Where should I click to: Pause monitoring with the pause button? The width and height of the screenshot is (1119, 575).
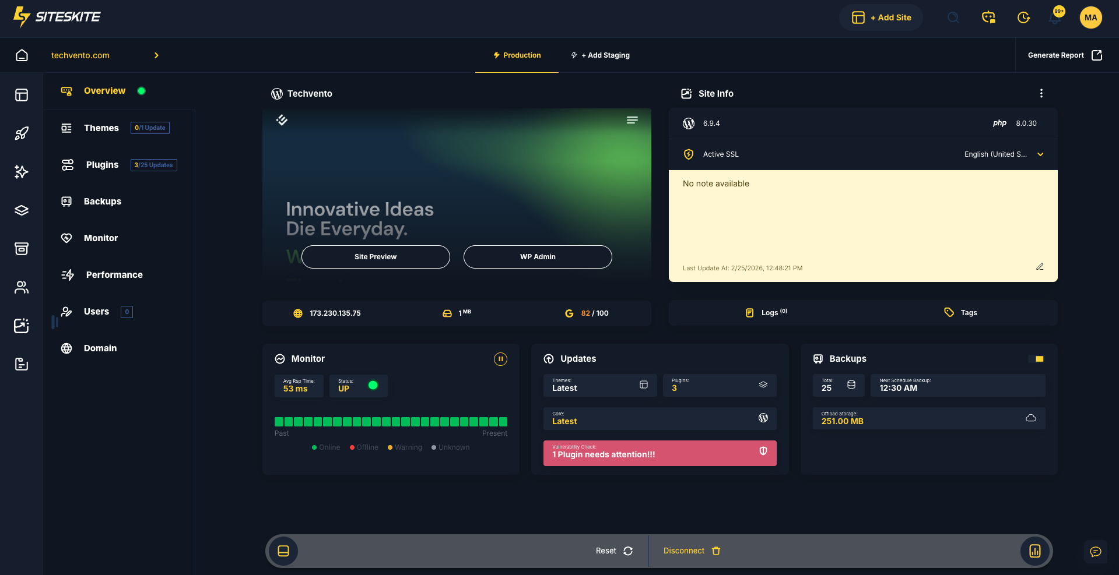pyautogui.click(x=500, y=359)
